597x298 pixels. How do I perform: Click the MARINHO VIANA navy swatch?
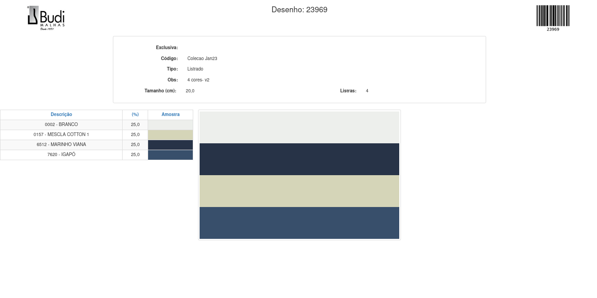coord(170,145)
